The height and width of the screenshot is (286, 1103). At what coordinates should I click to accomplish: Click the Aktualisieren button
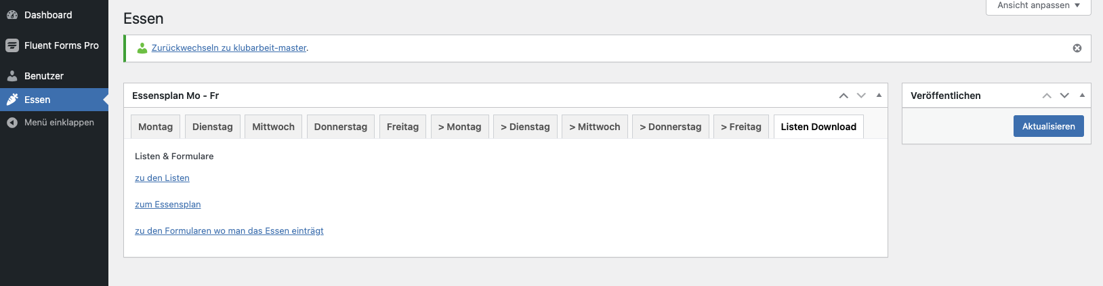coord(1049,126)
